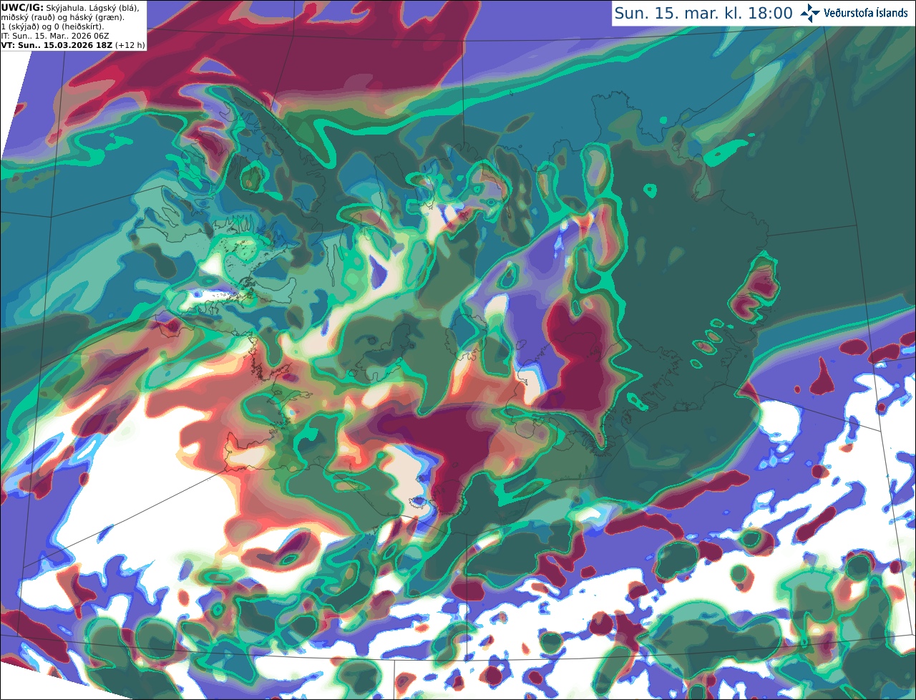Click the "UWC/IG: Skýjahula" legend title line

coord(70,7)
